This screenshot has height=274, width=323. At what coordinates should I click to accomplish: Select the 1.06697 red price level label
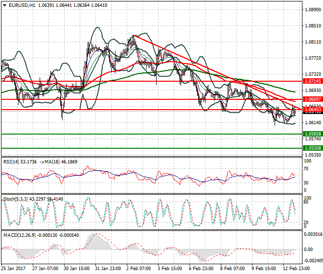pos(313,99)
